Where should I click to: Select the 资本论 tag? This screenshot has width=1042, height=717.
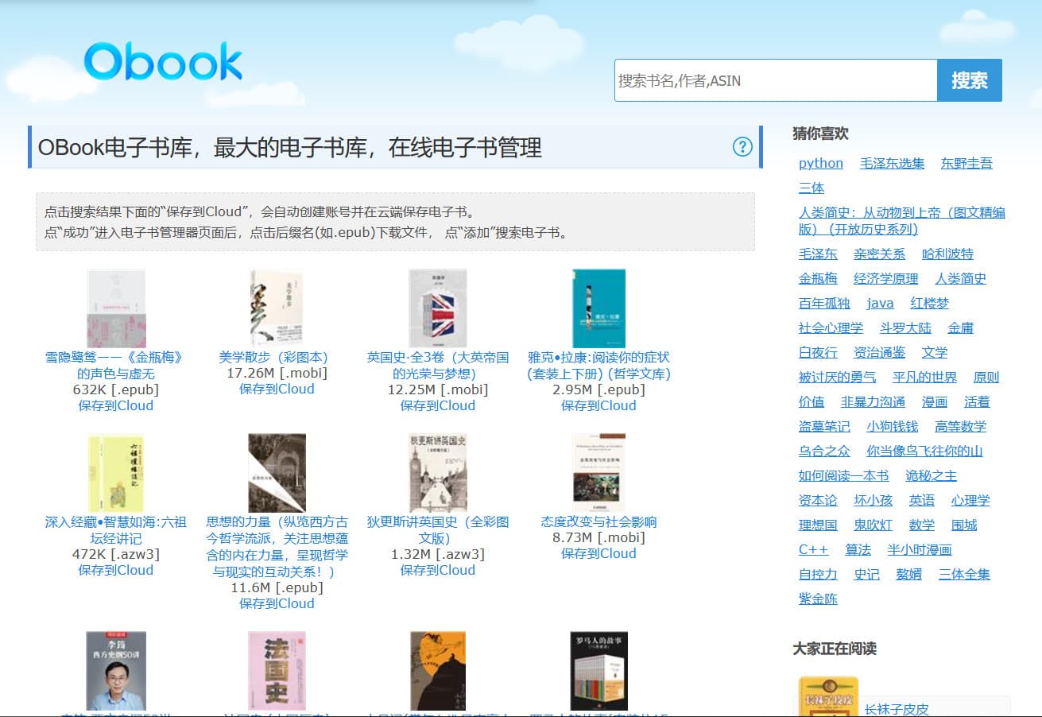point(818,500)
